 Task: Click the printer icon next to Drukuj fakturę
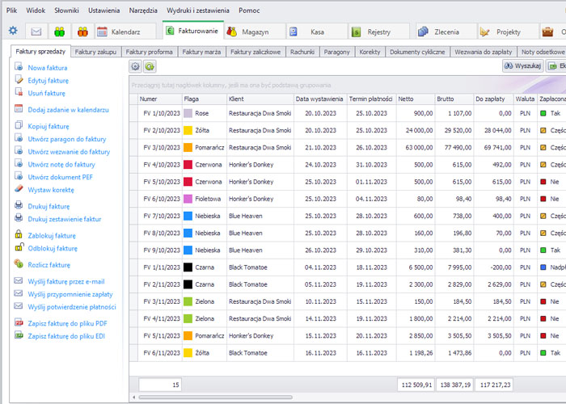[20, 206]
